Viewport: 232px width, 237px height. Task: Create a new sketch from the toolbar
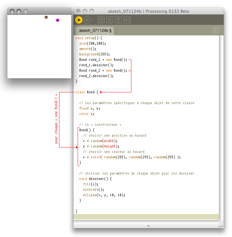pos(101,20)
